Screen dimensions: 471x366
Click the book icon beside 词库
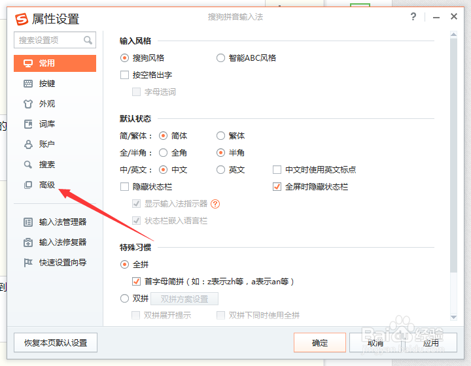(x=28, y=124)
